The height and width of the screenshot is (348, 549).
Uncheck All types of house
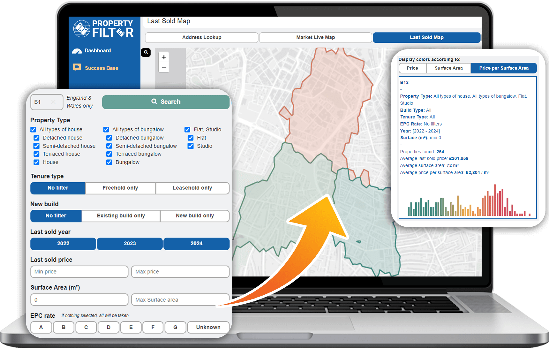(33, 130)
